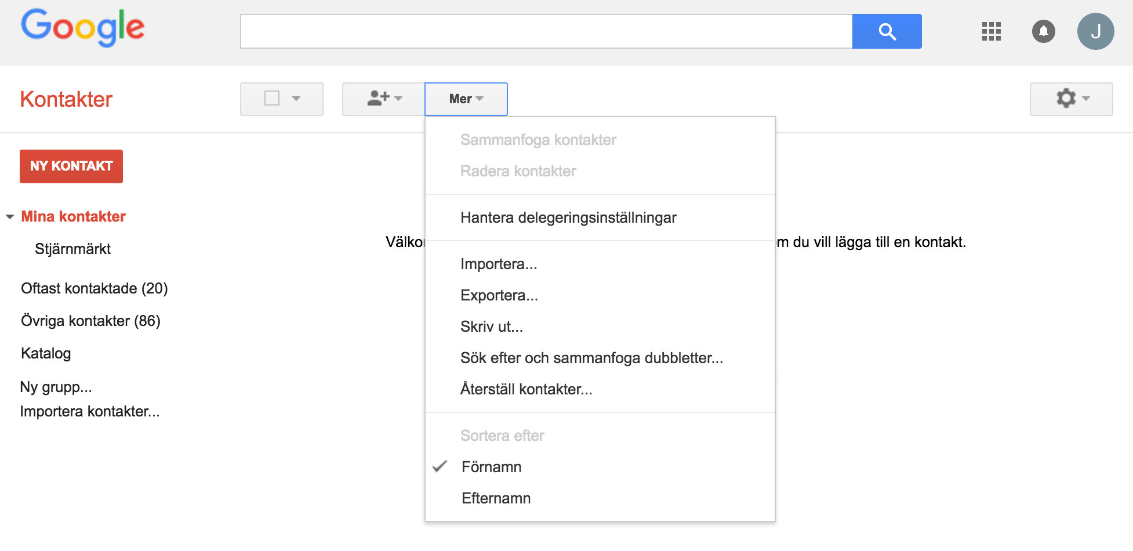Select Efternamn sort option
Screen dimensions: 1133x551
coord(496,498)
